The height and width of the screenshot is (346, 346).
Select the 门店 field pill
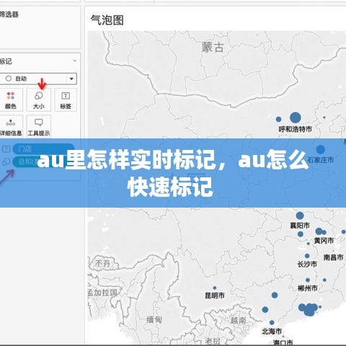(43, 149)
